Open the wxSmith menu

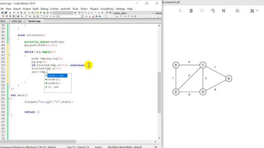tap(65, 9)
